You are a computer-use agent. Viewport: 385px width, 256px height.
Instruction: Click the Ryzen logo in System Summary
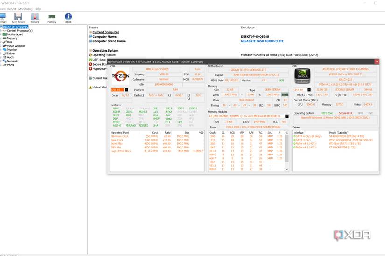pos(120,76)
